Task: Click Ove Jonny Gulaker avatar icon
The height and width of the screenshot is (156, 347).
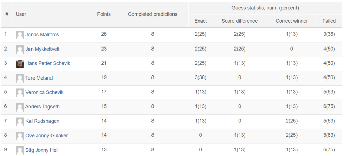Action: (x=20, y=136)
